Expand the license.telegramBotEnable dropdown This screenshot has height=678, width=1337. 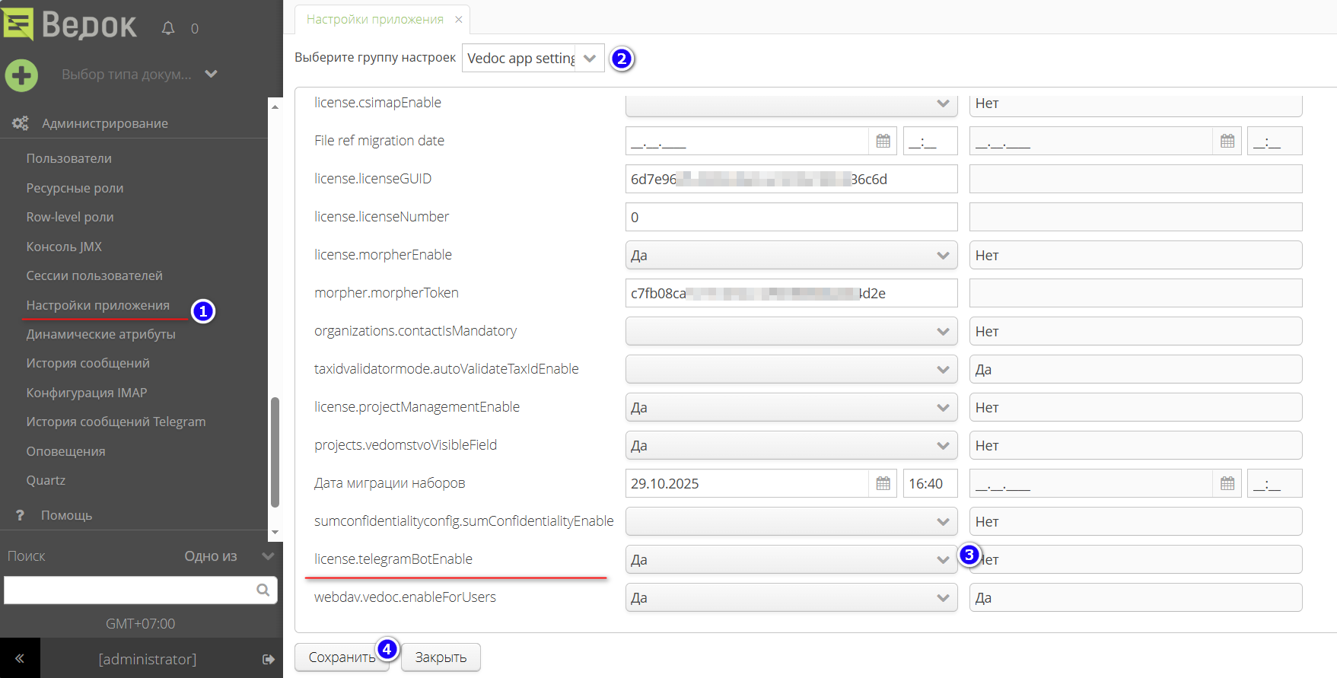[x=942, y=560]
